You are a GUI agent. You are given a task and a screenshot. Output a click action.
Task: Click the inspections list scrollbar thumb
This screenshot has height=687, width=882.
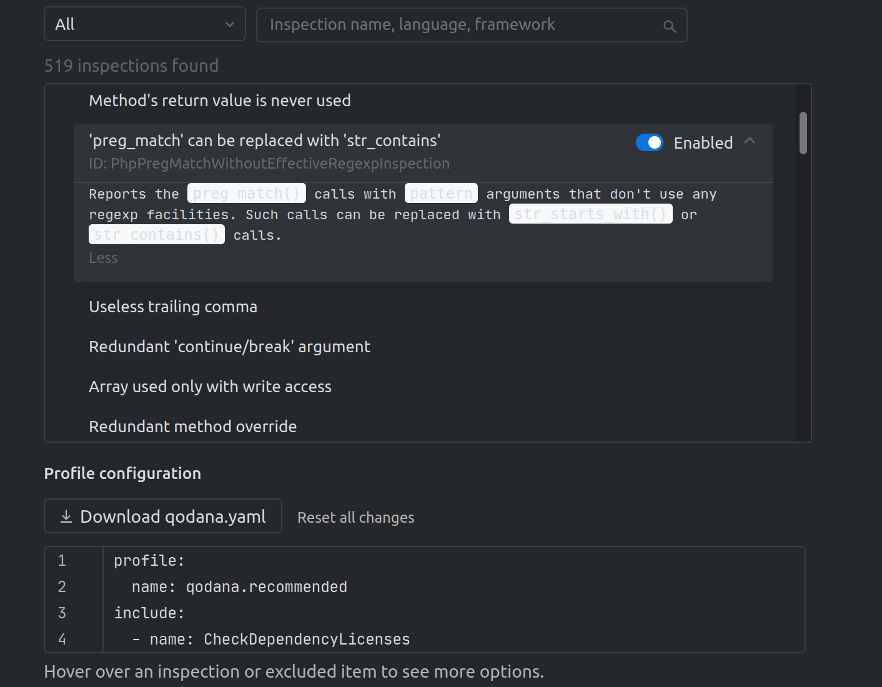coord(803,132)
